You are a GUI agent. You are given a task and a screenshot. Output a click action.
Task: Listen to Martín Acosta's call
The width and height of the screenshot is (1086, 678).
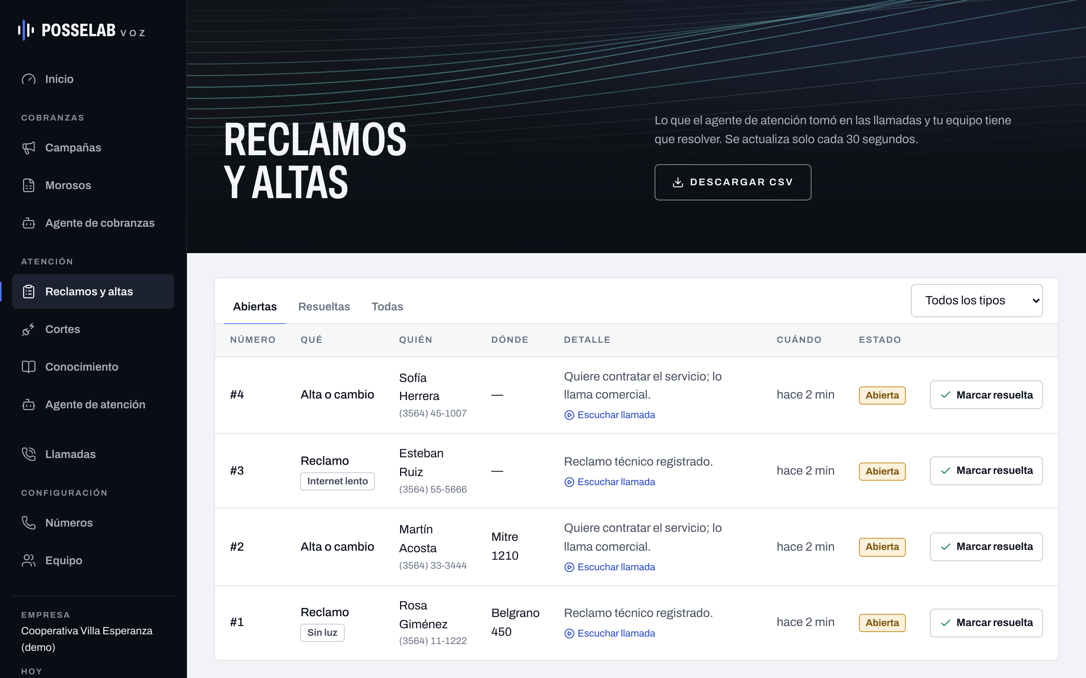609,567
